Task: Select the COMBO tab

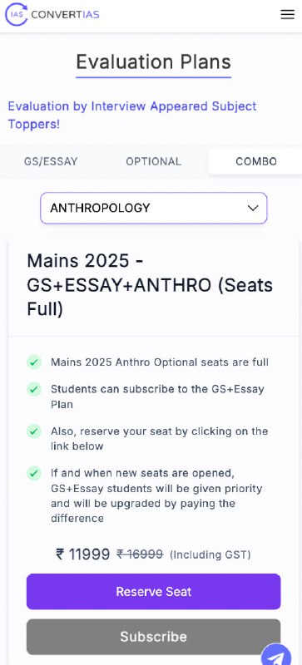Action: [256, 161]
